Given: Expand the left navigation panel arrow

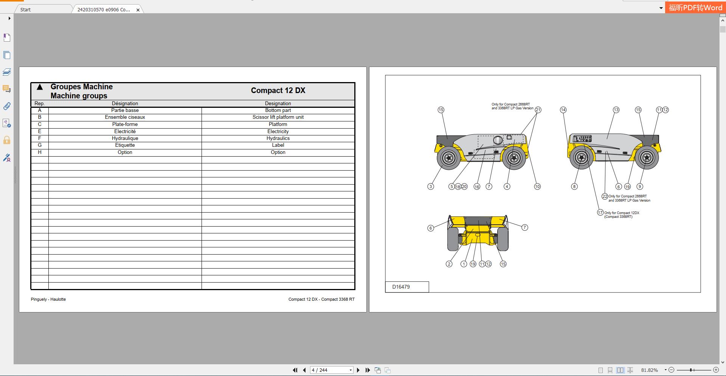Looking at the screenshot, I should click(x=9, y=18).
